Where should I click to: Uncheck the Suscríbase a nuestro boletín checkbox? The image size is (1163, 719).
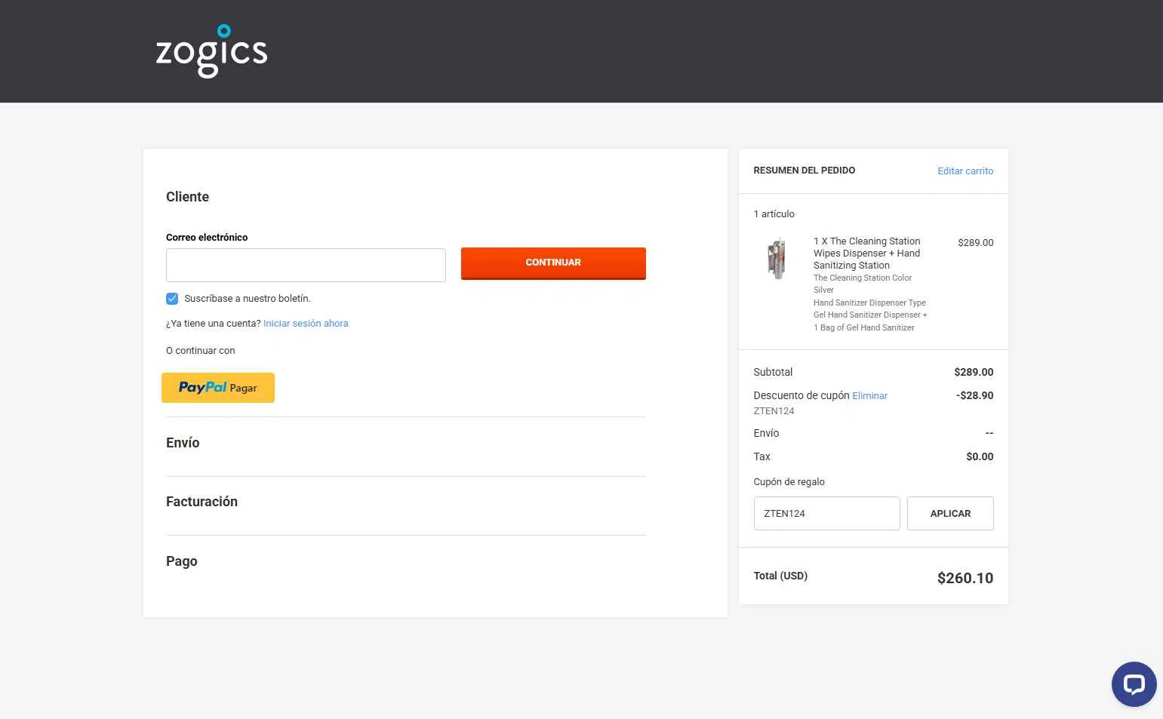pos(172,299)
